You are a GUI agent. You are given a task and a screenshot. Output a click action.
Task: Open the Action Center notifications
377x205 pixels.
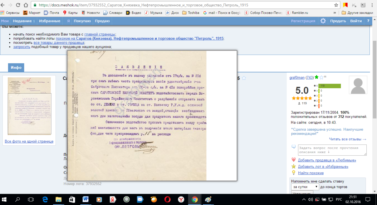point(367,199)
